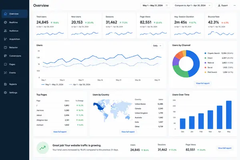240x160 pixels.
Task: Open the Conversions section
Action: click(x=15, y=56)
